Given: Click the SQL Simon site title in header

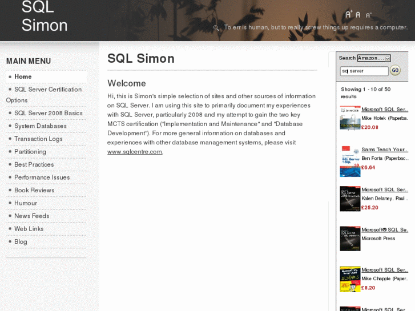Looking at the screenshot, I should [x=45, y=16].
